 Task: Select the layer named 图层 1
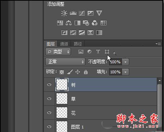[x=100, y=126]
